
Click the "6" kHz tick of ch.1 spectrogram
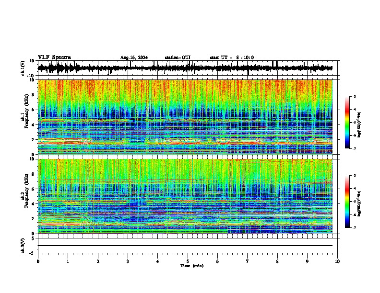click(x=33, y=110)
